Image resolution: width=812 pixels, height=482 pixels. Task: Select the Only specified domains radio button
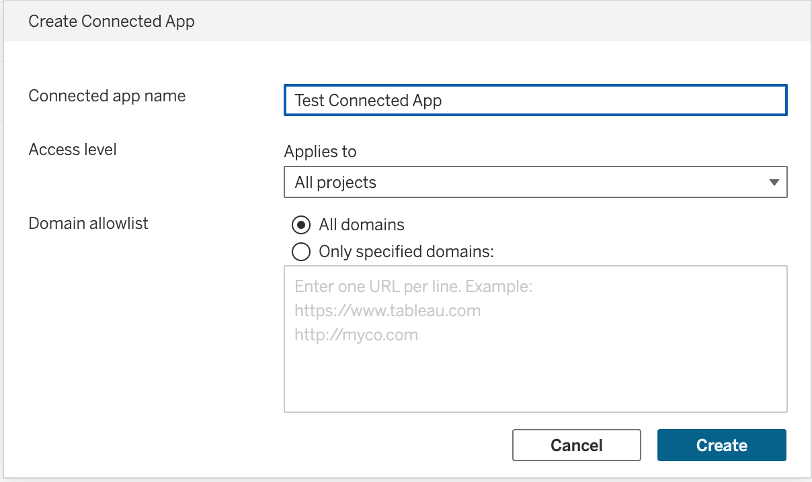pyautogui.click(x=300, y=252)
